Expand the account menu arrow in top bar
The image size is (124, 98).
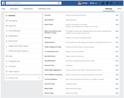(121, 3)
